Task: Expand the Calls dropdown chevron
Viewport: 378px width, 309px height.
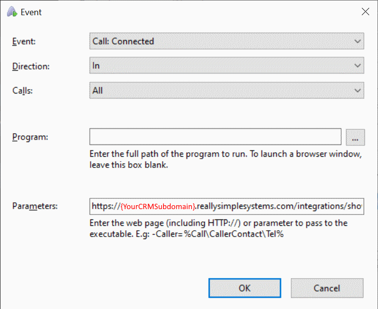Action: [357, 91]
